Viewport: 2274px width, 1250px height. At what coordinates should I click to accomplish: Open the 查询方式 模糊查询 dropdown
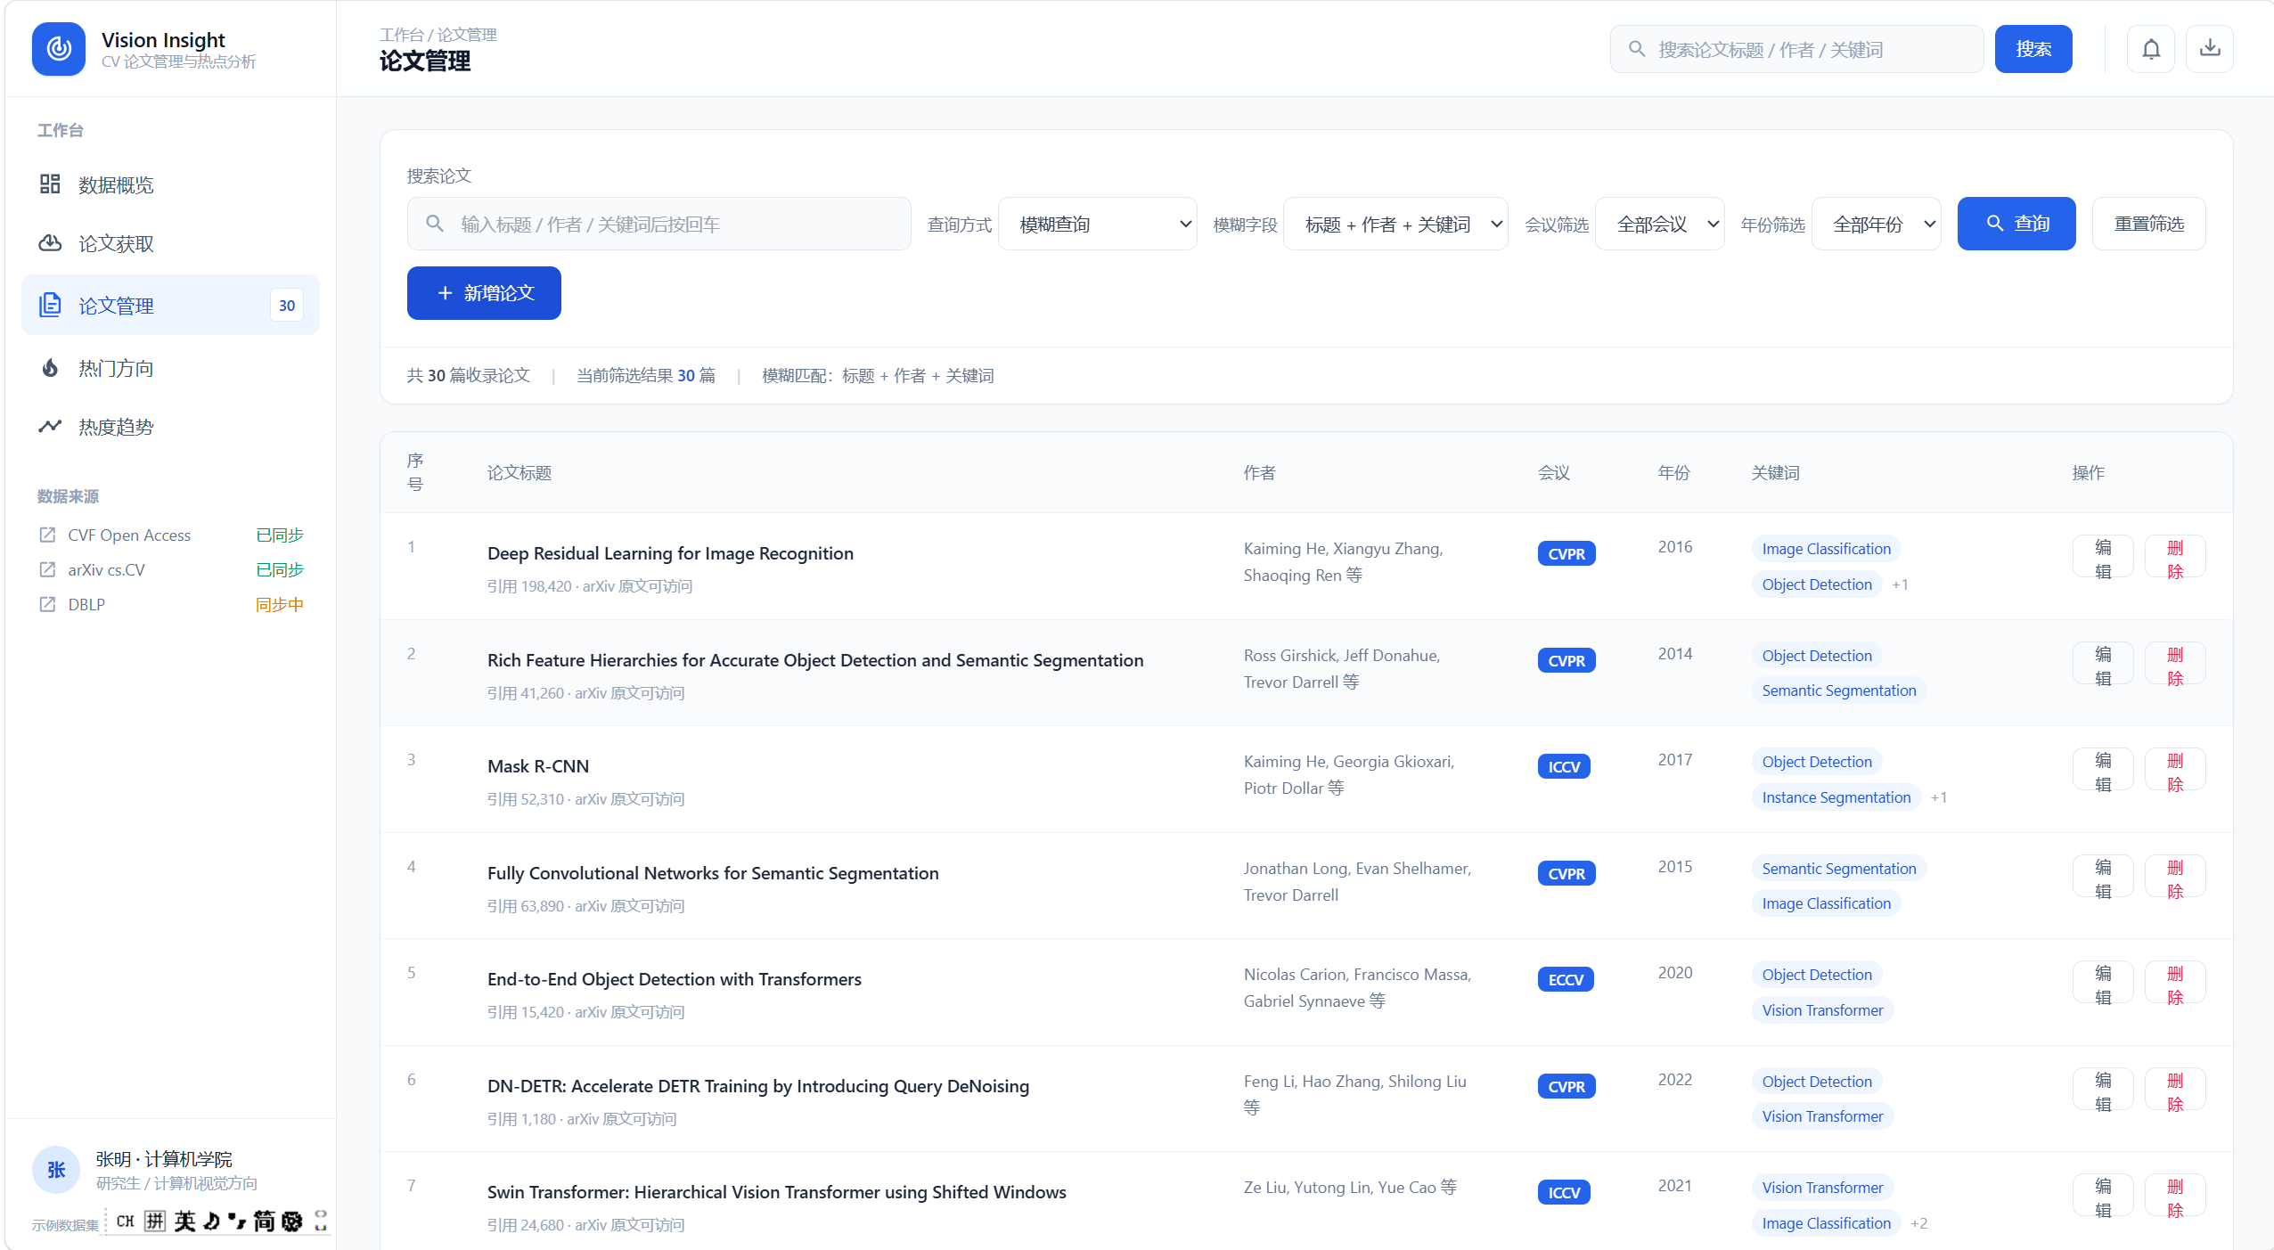(1098, 225)
